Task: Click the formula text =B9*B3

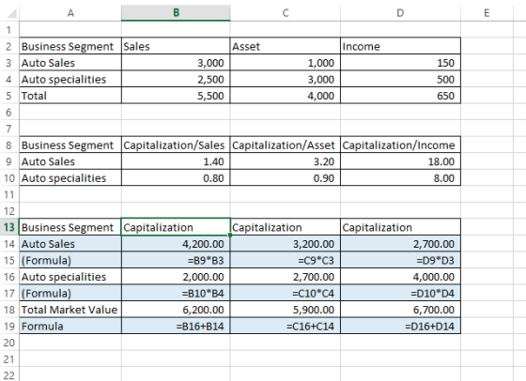Action: point(206,260)
